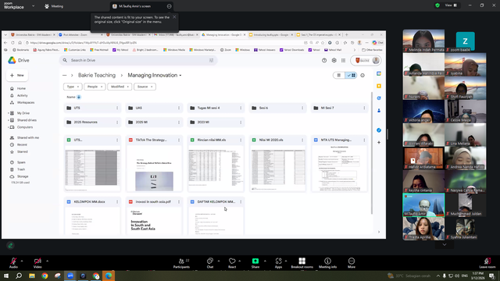Open Rincian nilai MM.xls thumbnail
500x281 pixels.
[x=216, y=169]
